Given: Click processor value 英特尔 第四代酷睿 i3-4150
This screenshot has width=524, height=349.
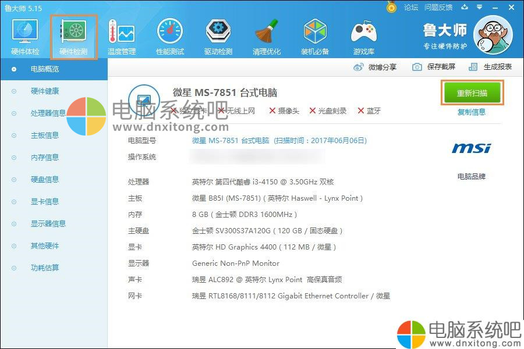Looking at the screenshot, I should [263, 182].
